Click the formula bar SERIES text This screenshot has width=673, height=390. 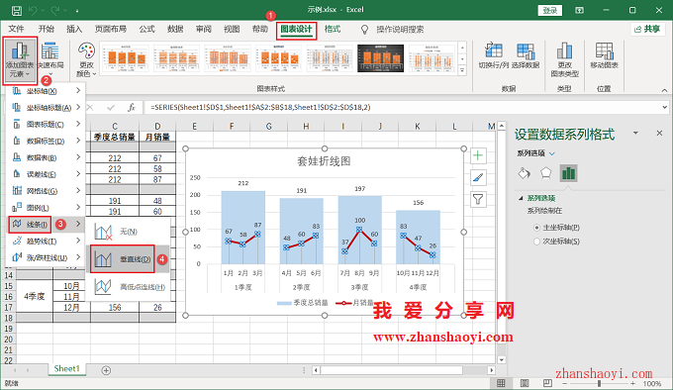[x=260, y=107]
